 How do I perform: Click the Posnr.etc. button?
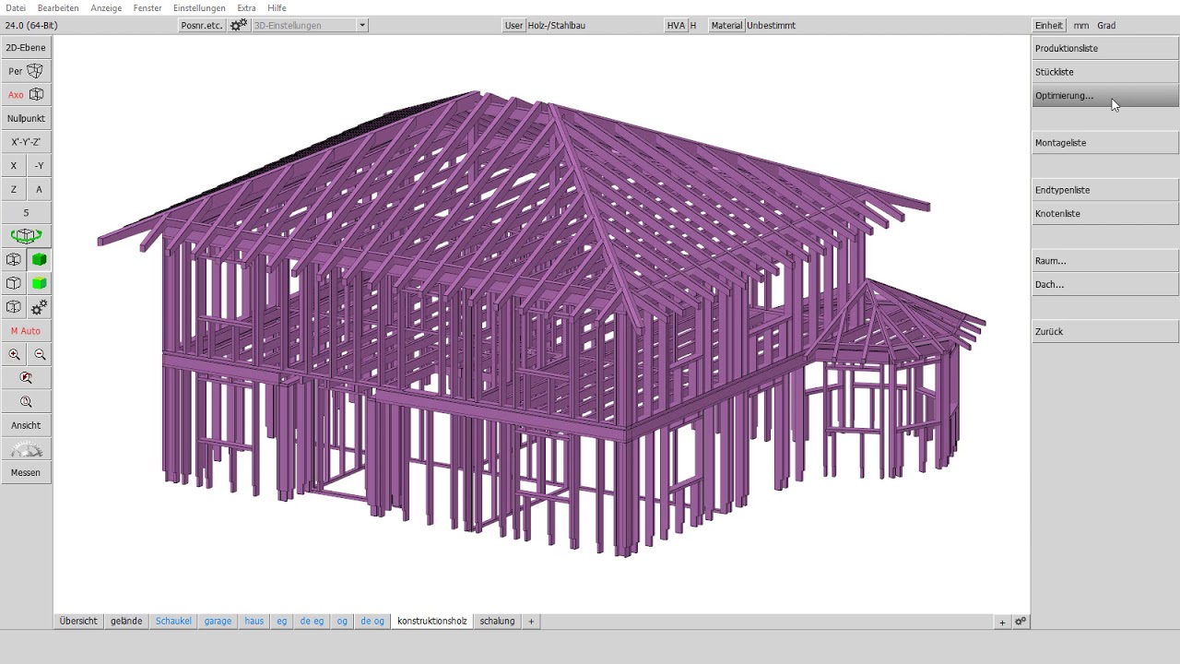[x=202, y=25]
